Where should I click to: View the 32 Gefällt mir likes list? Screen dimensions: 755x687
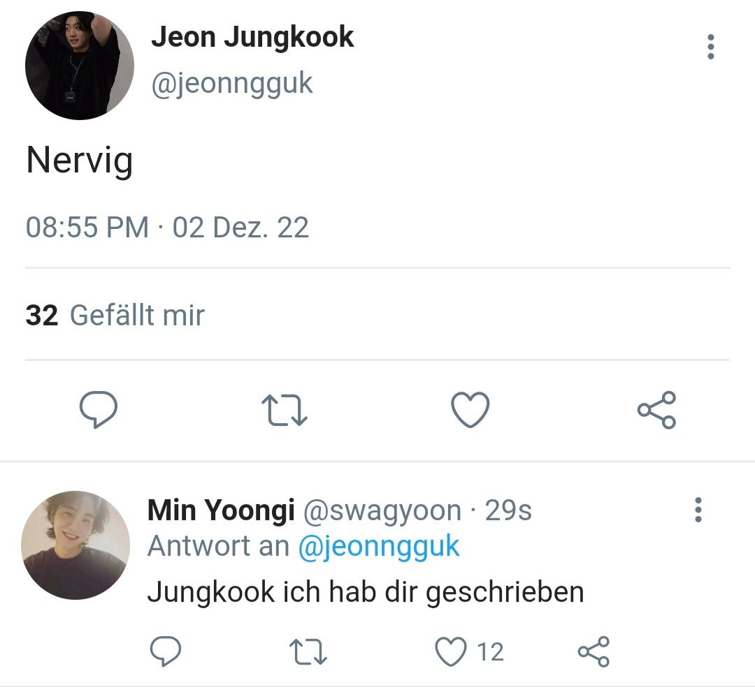pos(115,316)
